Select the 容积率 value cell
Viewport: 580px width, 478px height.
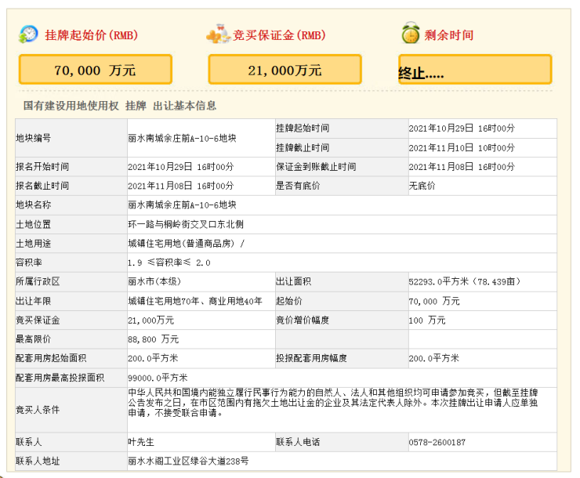[x=169, y=263]
